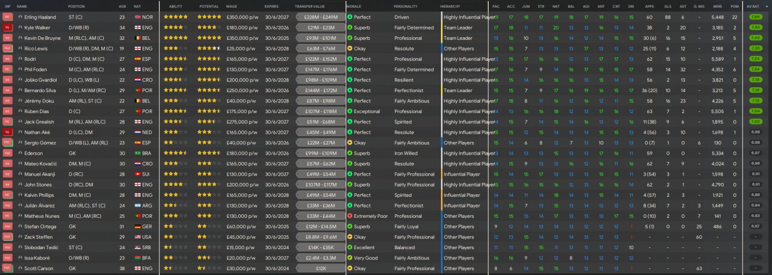Screen dimensions: 772x275
Task: Click Rodri's transfer value £122M - £152M
Action: tap(320, 59)
